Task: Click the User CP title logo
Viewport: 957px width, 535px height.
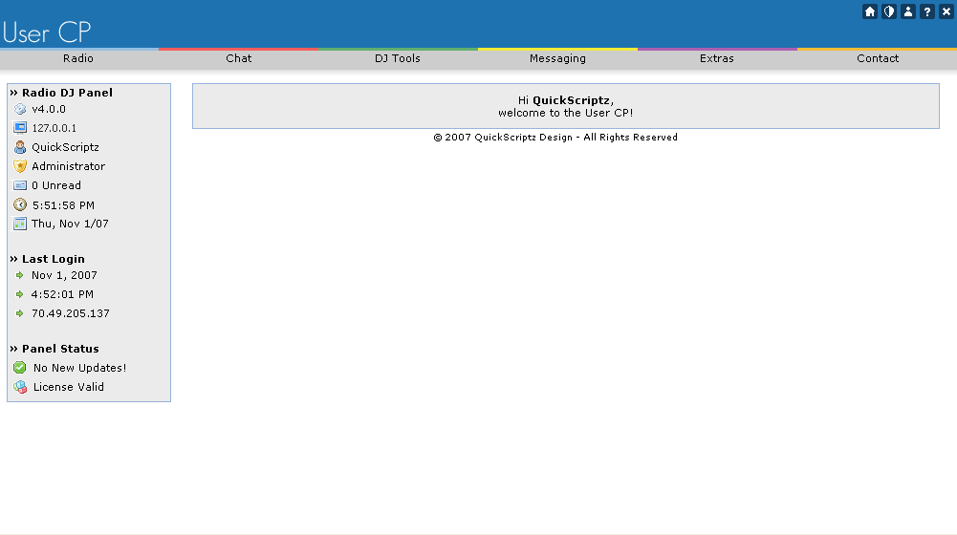Action: (47, 32)
